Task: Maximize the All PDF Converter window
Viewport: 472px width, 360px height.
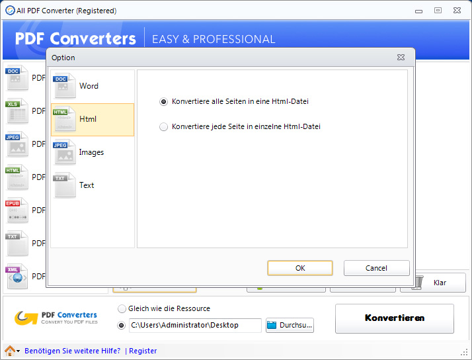Action: 438,10
